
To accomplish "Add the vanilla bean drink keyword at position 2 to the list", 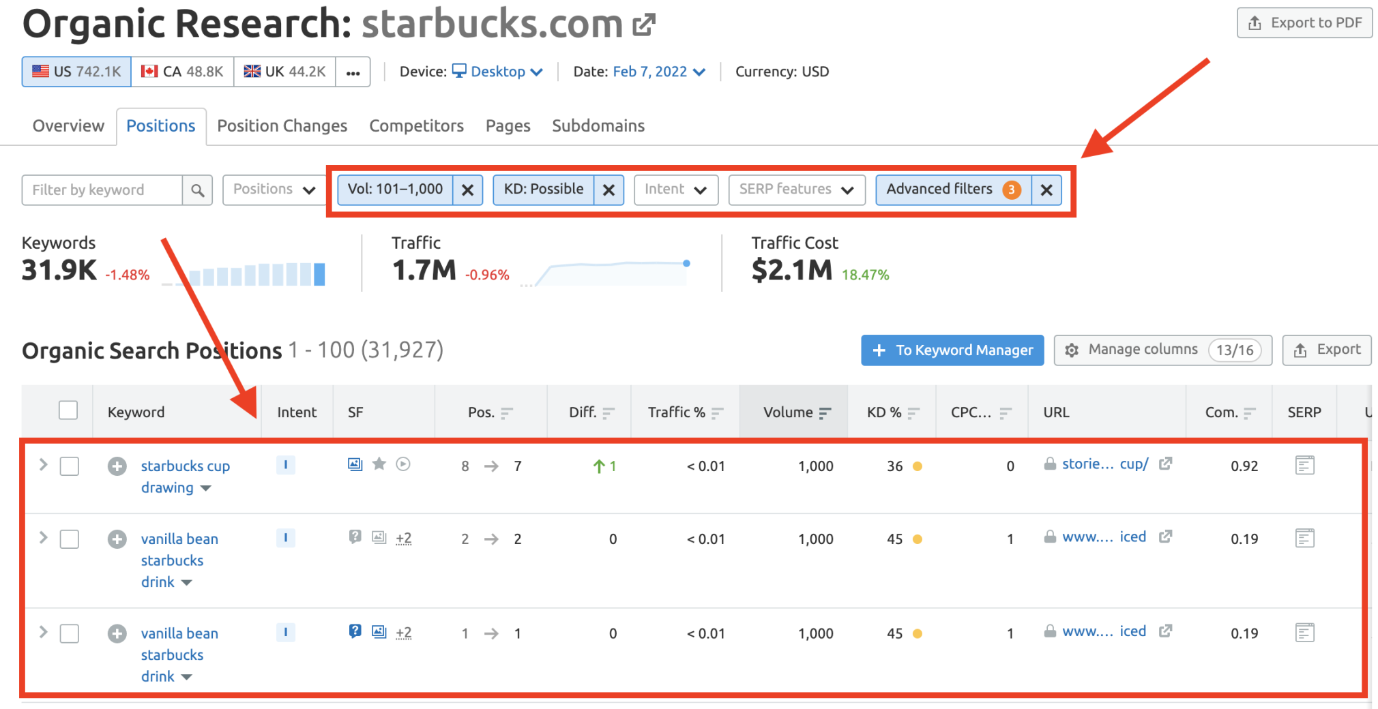I will 117,539.
